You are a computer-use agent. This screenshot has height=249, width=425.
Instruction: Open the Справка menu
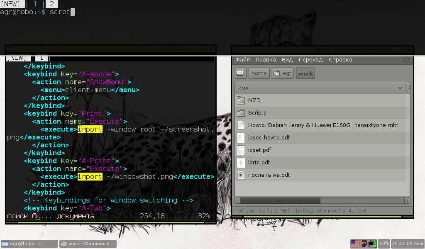(340, 60)
